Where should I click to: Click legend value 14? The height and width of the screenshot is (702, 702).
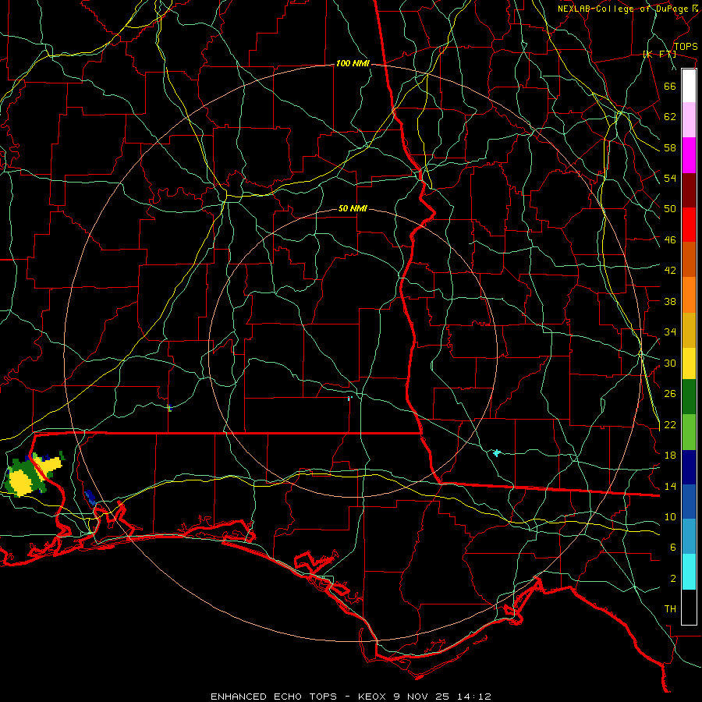click(x=670, y=486)
